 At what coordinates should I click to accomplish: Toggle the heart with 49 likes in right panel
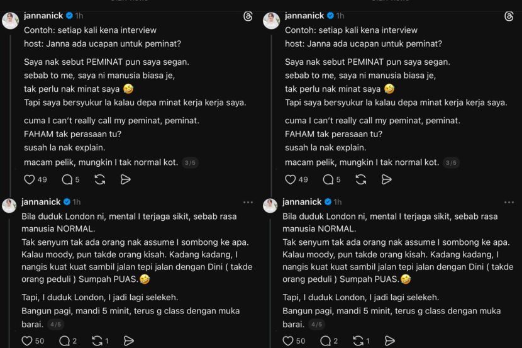pyautogui.click(x=290, y=179)
